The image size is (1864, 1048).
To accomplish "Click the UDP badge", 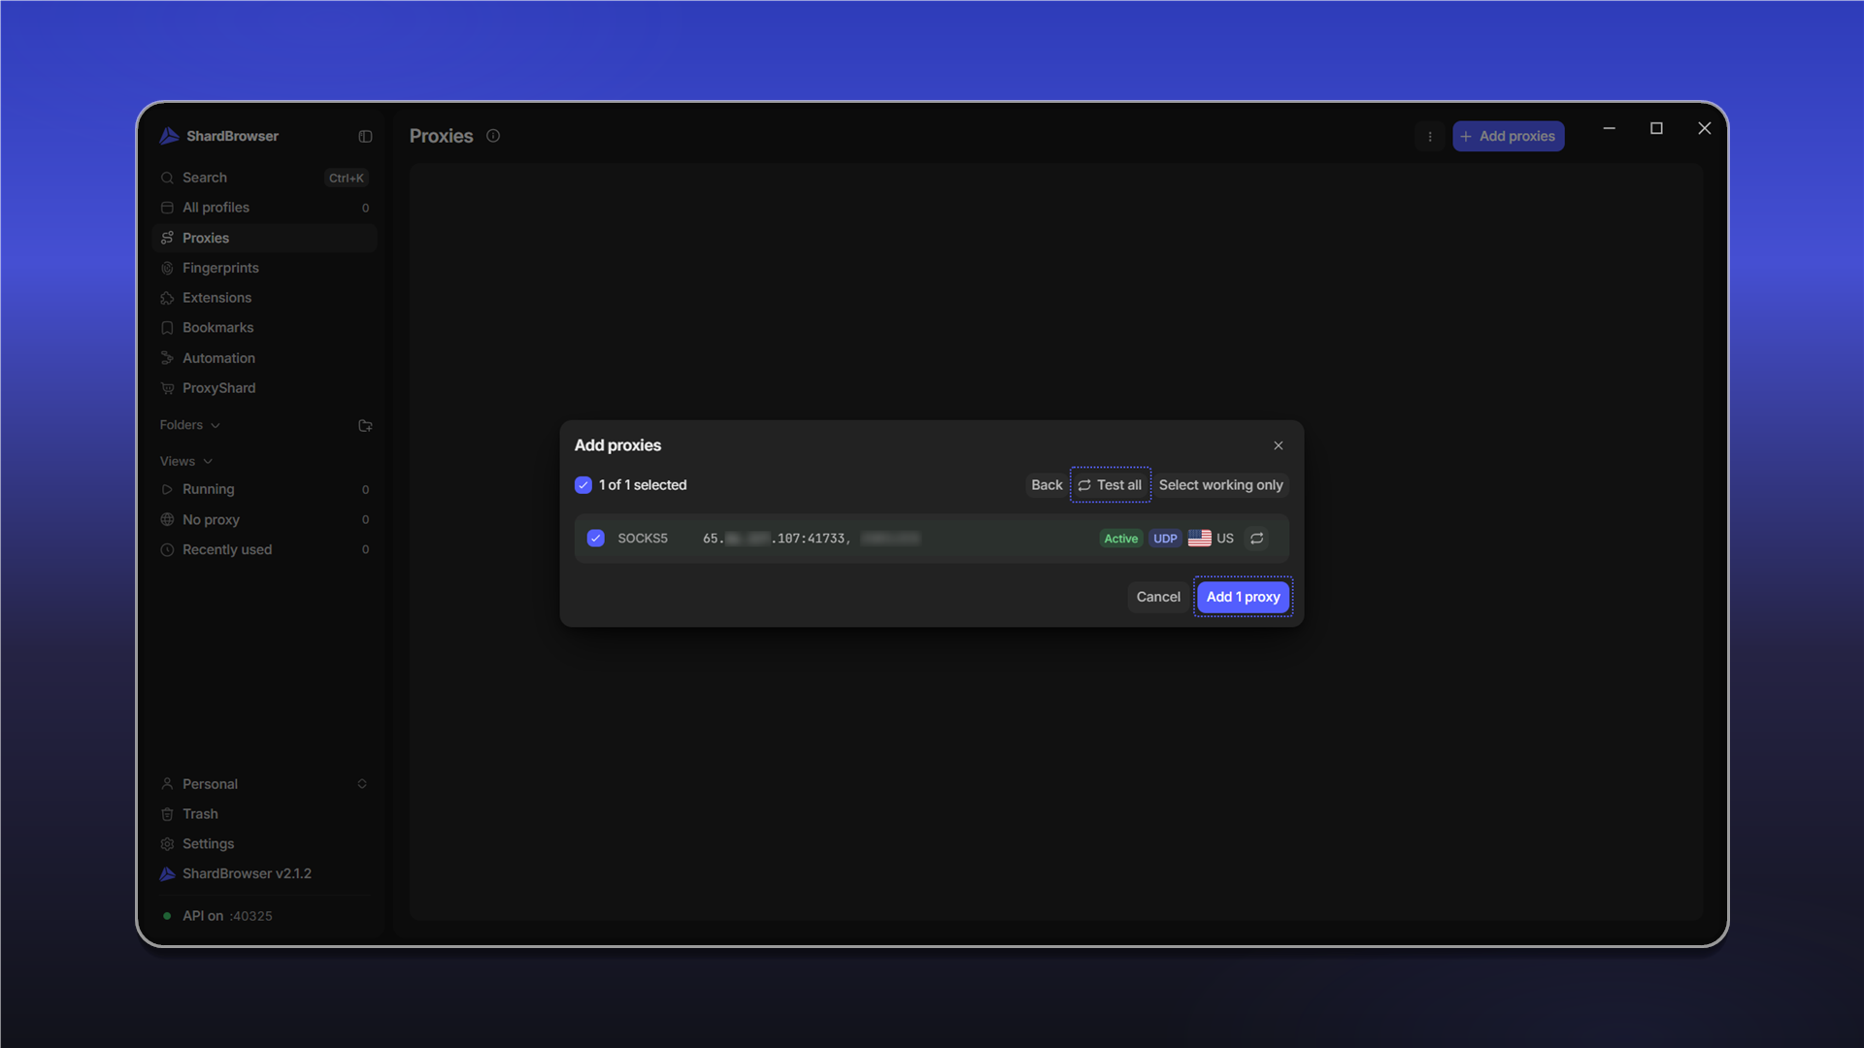I will pyautogui.click(x=1165, y=539).
